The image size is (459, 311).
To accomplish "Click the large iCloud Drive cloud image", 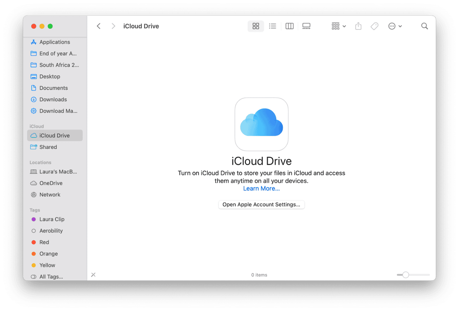I will (x=261, y=124).
